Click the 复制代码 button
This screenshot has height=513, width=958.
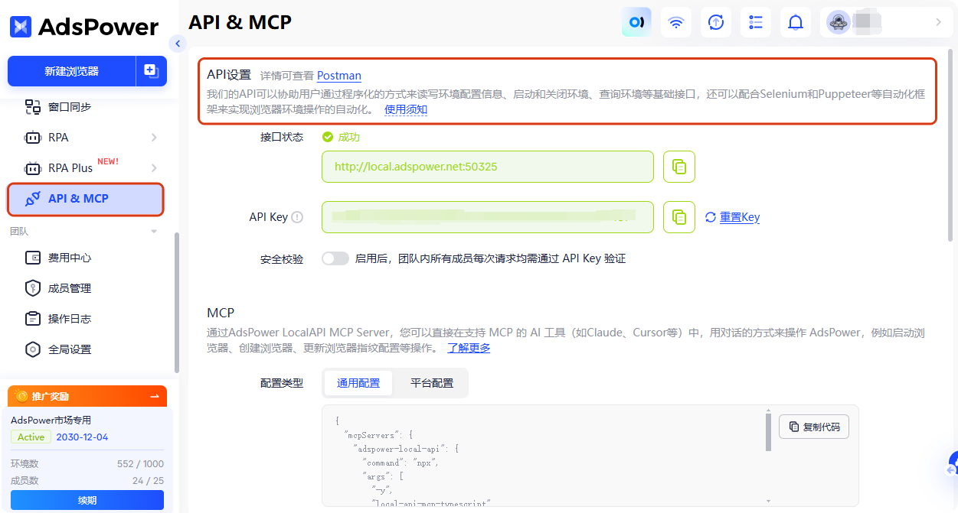click(x=814, y=427)
